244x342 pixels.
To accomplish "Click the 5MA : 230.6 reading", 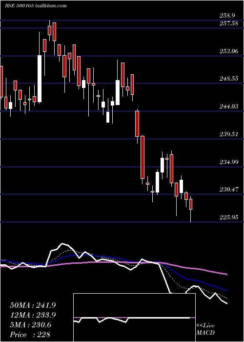I will point(31,325).
